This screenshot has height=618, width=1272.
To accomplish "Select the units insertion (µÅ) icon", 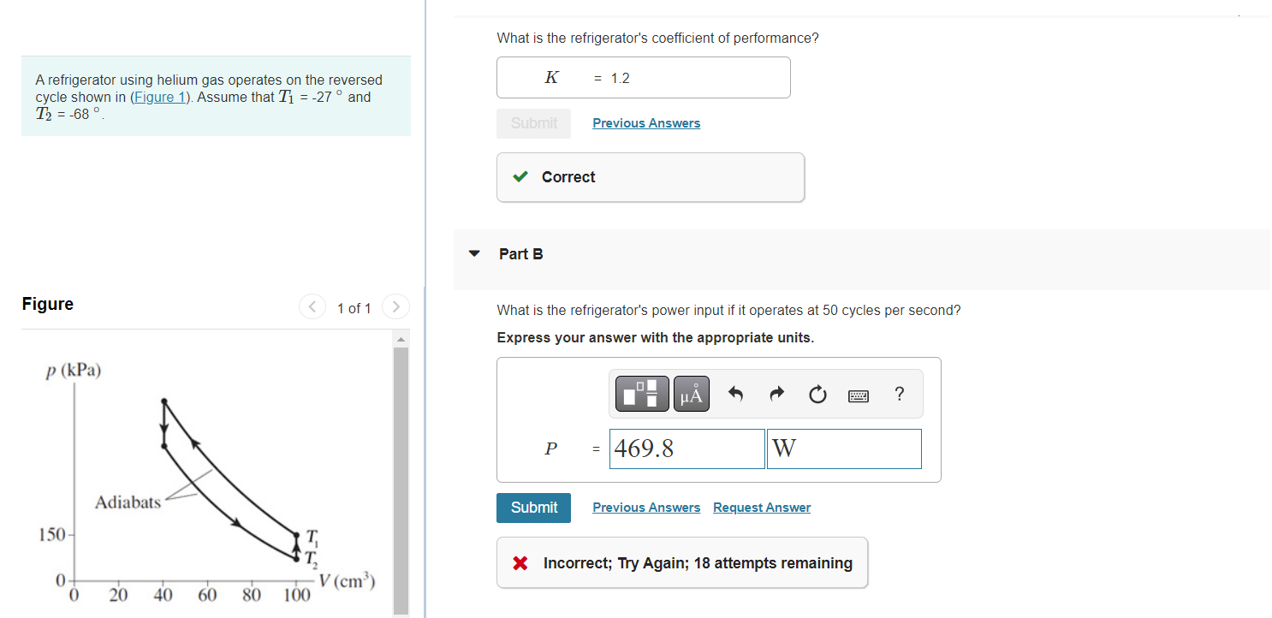I will [x=691, y=393].
